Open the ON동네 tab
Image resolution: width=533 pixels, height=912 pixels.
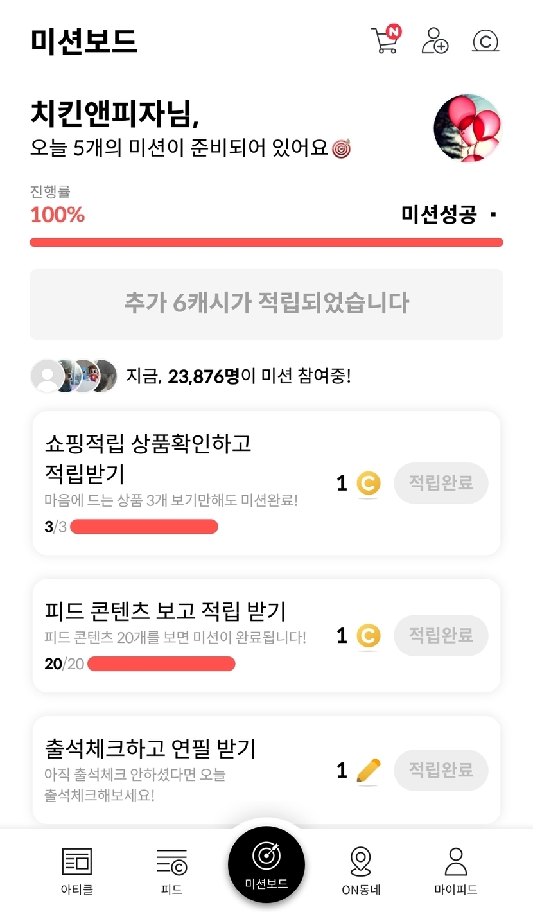coord(361,870)
